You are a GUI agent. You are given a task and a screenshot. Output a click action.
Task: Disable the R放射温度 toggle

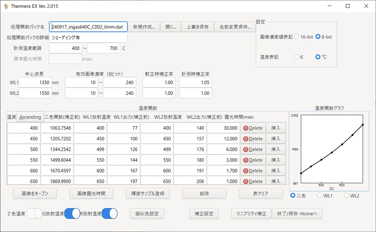tap(109, 214)
